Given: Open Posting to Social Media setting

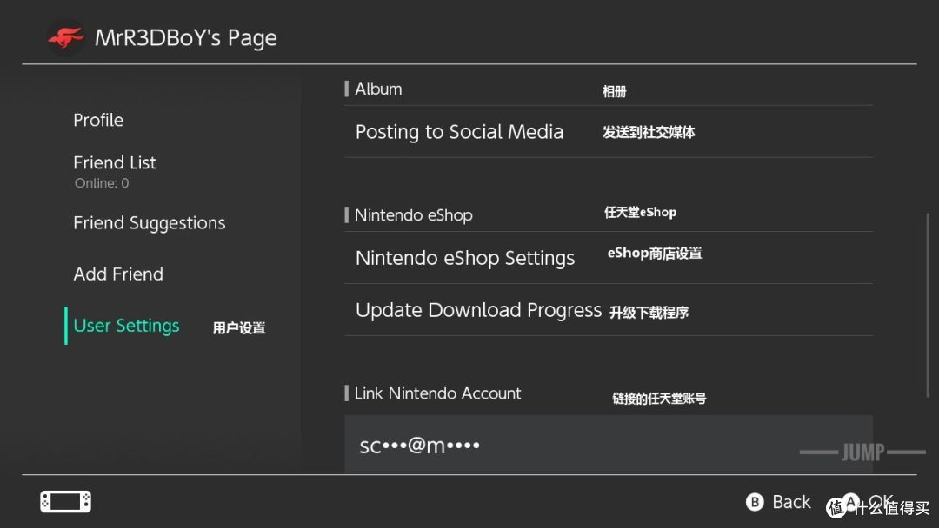Looking at the screenshot, I should (609, 131).
